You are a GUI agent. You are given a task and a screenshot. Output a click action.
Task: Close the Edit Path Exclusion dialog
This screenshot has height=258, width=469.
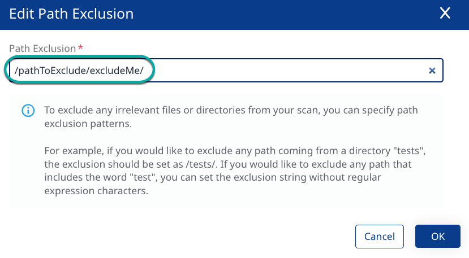tap(445, 14)
